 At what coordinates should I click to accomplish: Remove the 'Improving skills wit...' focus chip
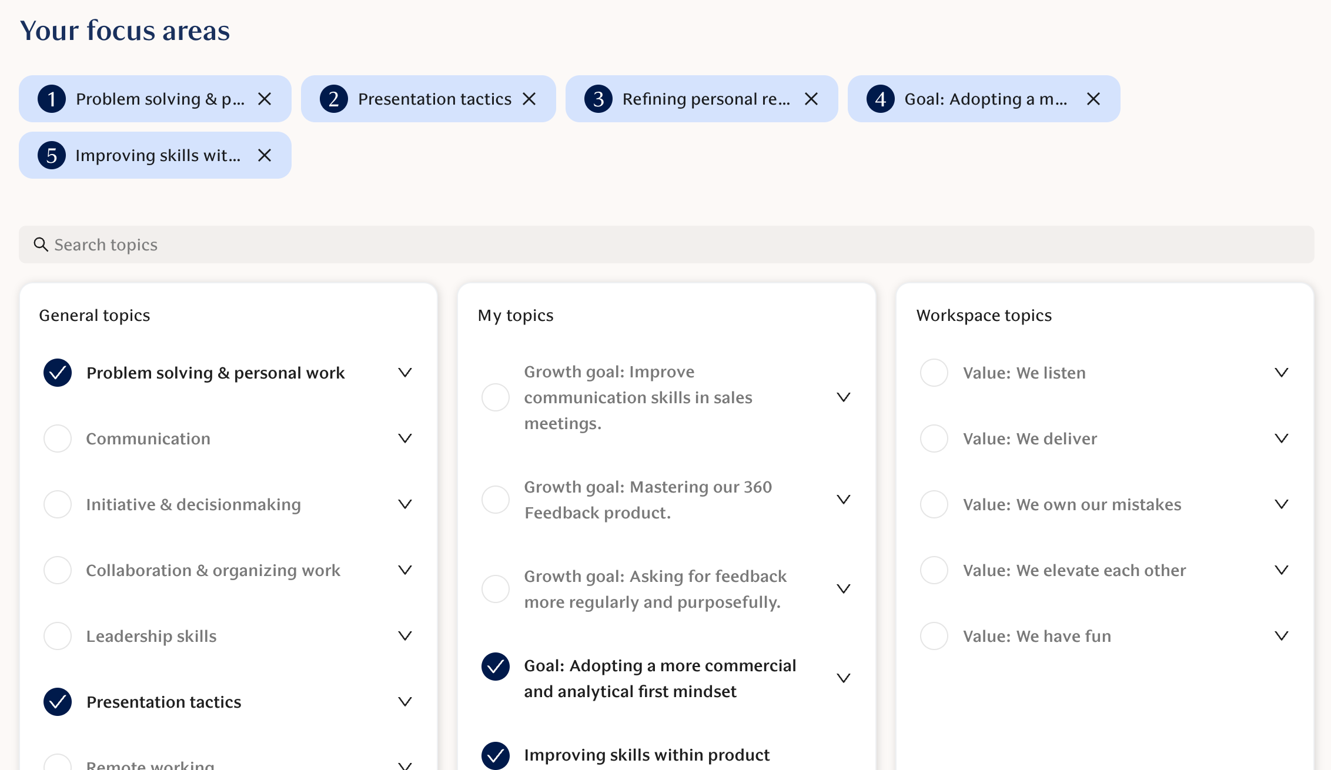click(x=265, y=155)
